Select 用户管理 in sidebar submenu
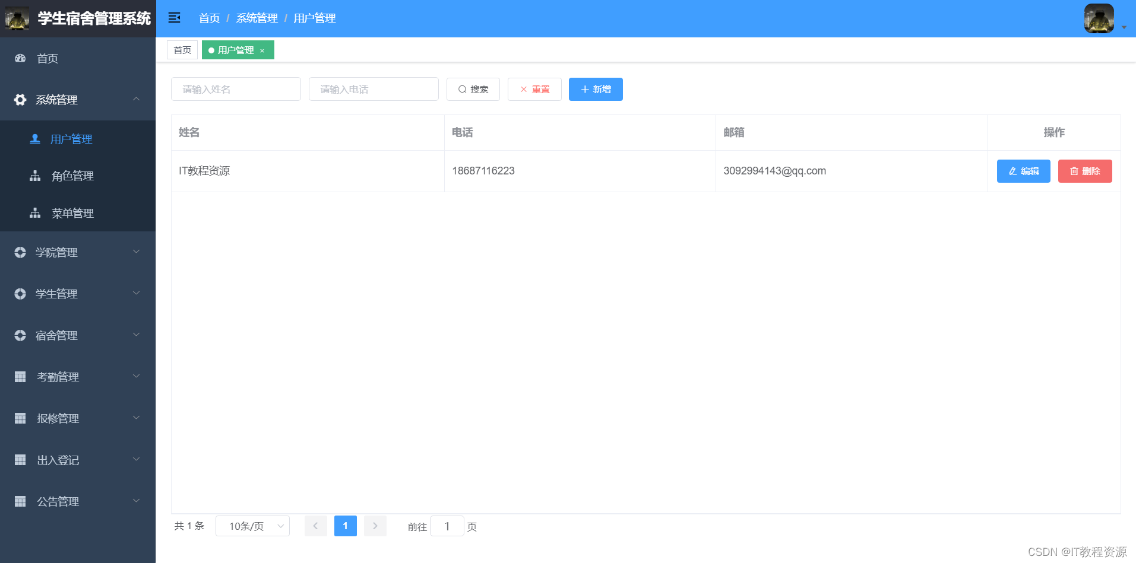 [78, 139]
